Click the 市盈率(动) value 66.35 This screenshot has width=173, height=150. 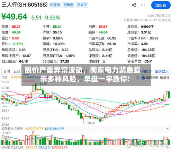[112, 38]
